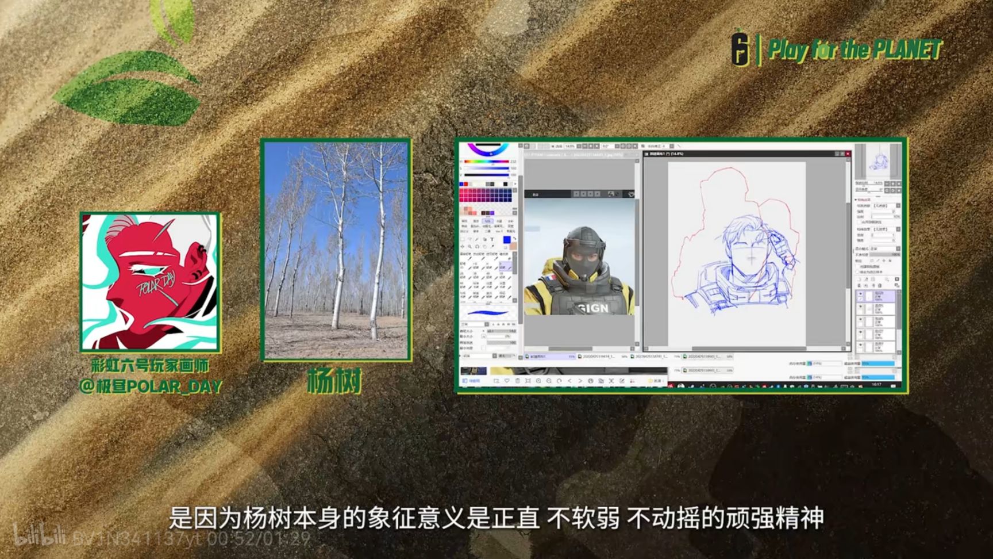
Task: Click the new layer icon in layer panel
Action: point(859,279)
